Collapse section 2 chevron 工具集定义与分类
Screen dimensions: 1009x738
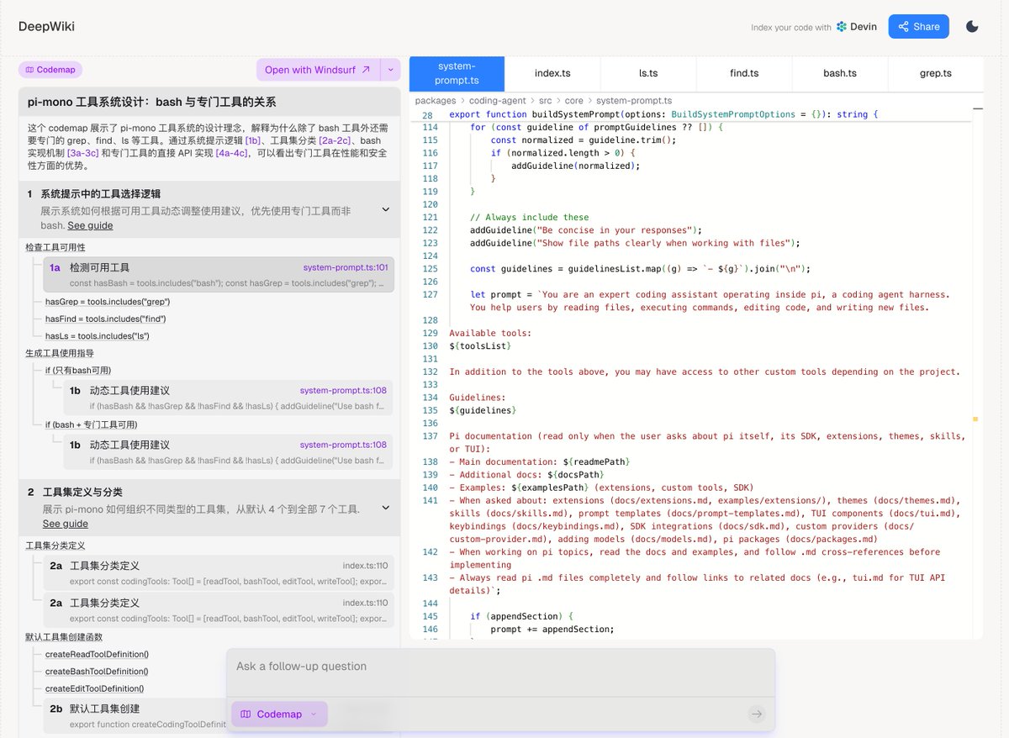386,508
